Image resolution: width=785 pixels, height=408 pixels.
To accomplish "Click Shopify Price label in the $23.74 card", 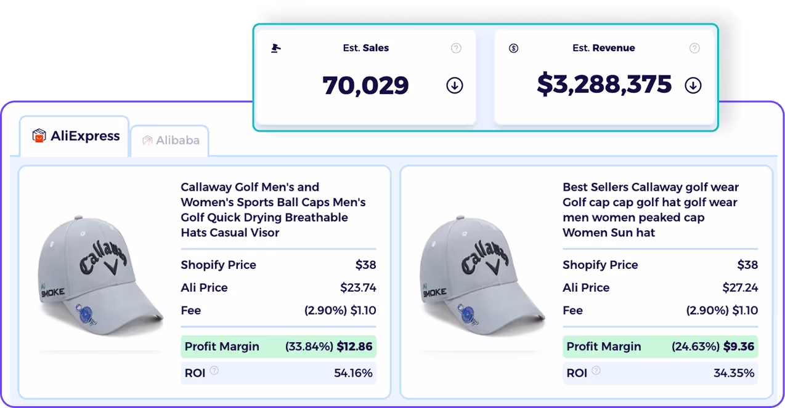I will tap(219, 265).
